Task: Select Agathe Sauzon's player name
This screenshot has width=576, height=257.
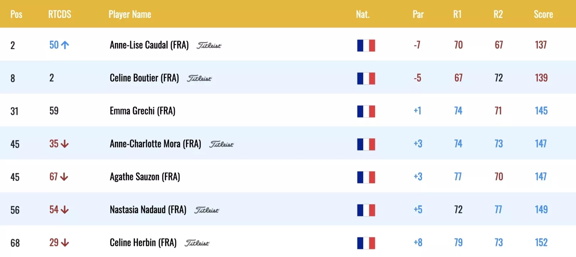Action: tap(145, 177)
